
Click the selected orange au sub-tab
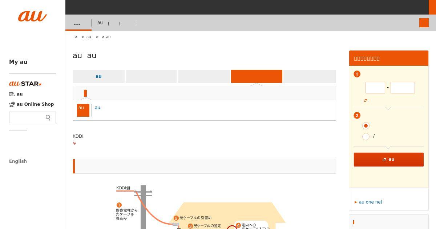click(x=83, y=110)
